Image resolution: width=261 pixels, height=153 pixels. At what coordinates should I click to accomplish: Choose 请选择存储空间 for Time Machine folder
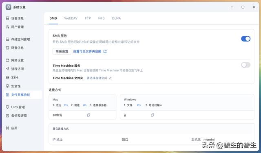tap(97, 78)
